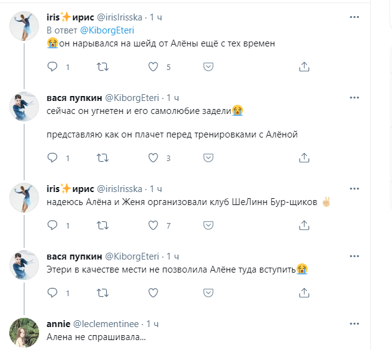Open iris's avatar on the first tweet

[x=25, y=27]
